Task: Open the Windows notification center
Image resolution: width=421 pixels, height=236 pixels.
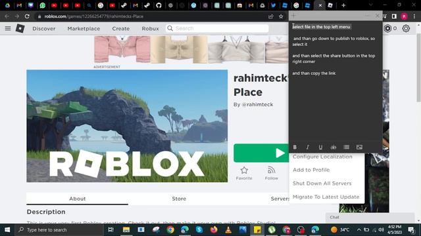Action: coord(411,230)
